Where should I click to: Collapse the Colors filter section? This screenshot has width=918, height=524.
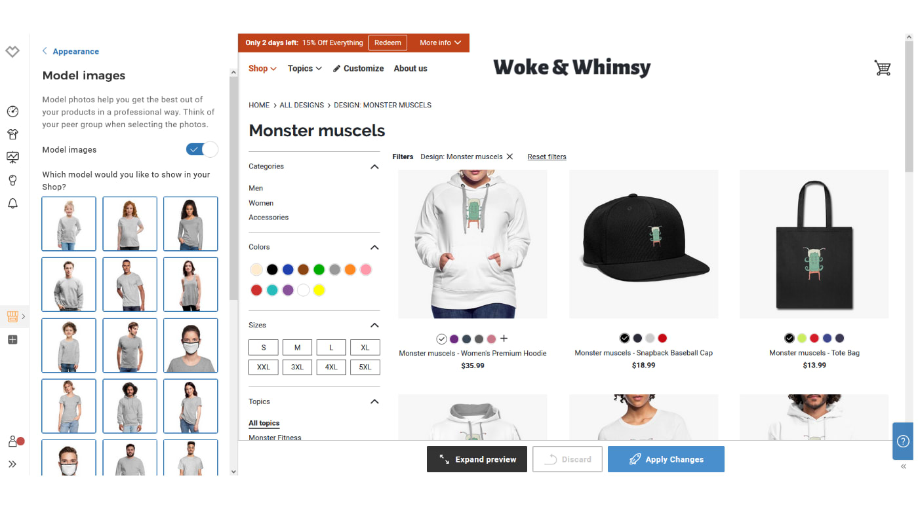(374, 247)
